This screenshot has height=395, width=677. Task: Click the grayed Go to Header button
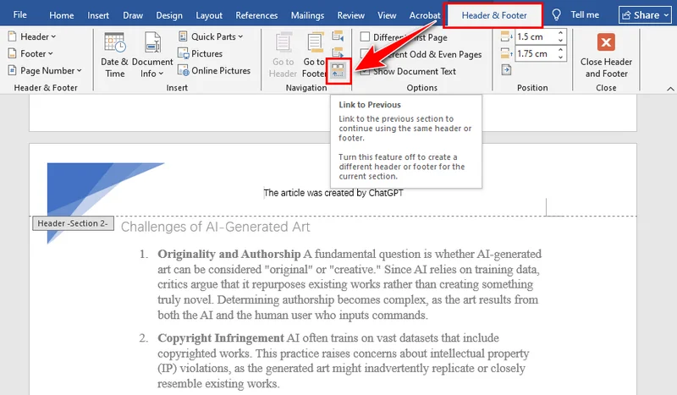[283, 55]
